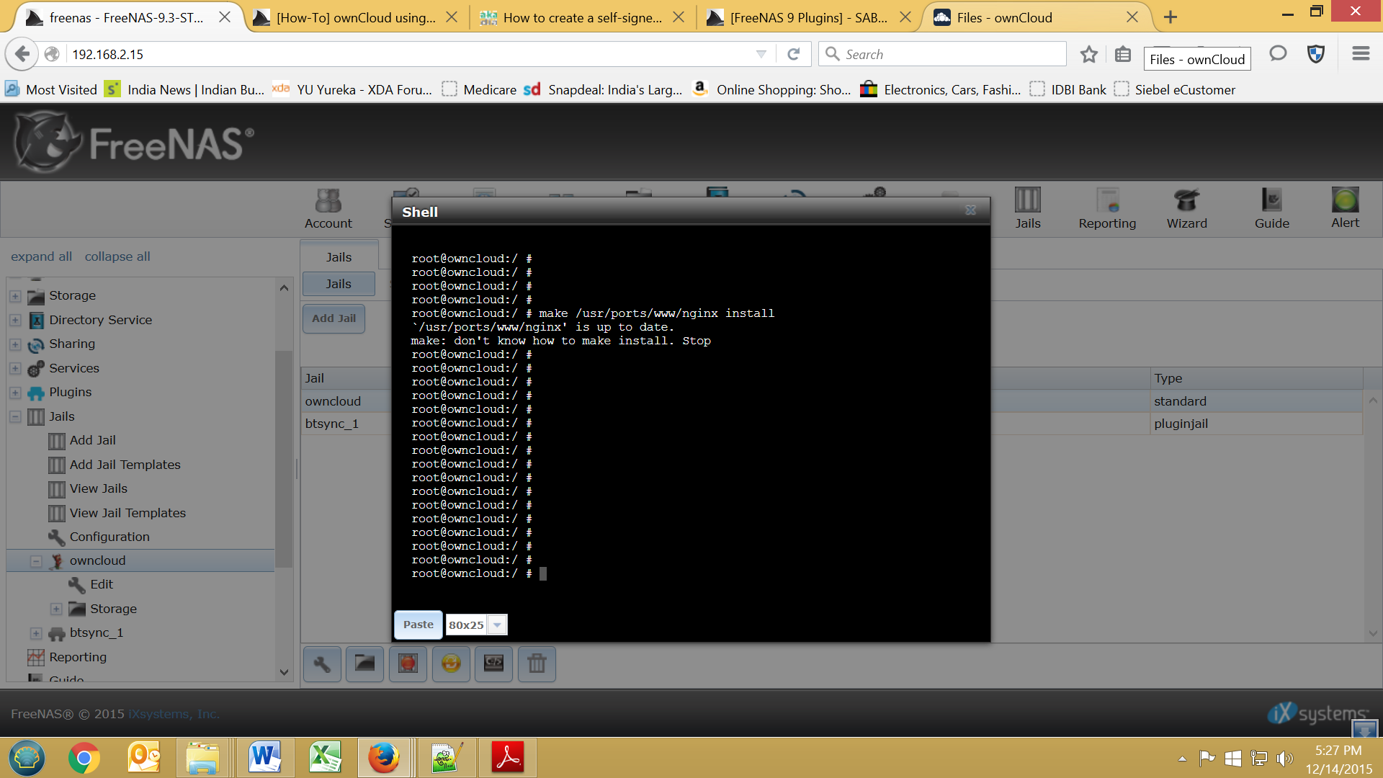This screenshot has height=778, width=1383.
Task: Expand the btsync_1 tree node
Action: [x=36, y=633]
